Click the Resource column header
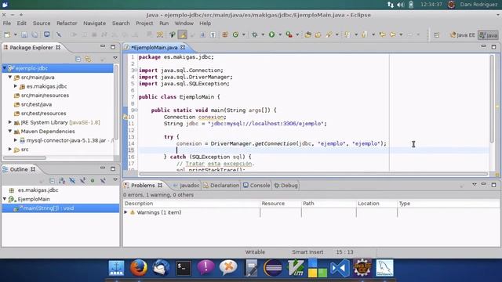The image size is (502, 282). 281,204
